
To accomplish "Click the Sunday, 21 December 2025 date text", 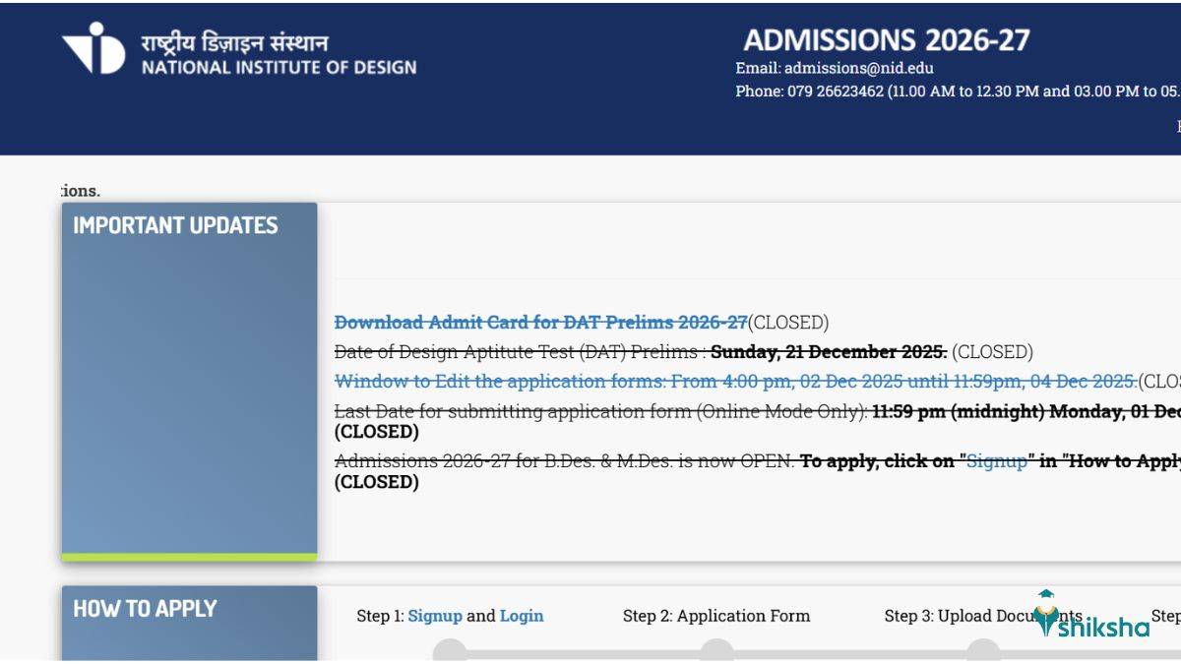I will pos(829,352).
